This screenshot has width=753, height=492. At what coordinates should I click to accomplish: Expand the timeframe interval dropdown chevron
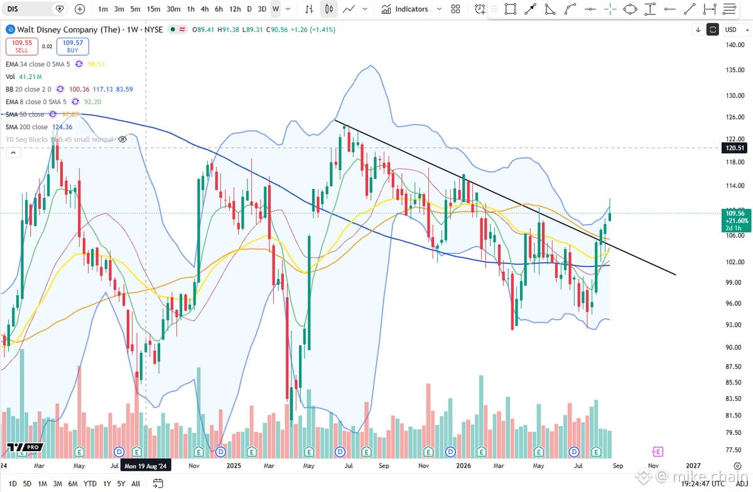click(x=288, y=9)
